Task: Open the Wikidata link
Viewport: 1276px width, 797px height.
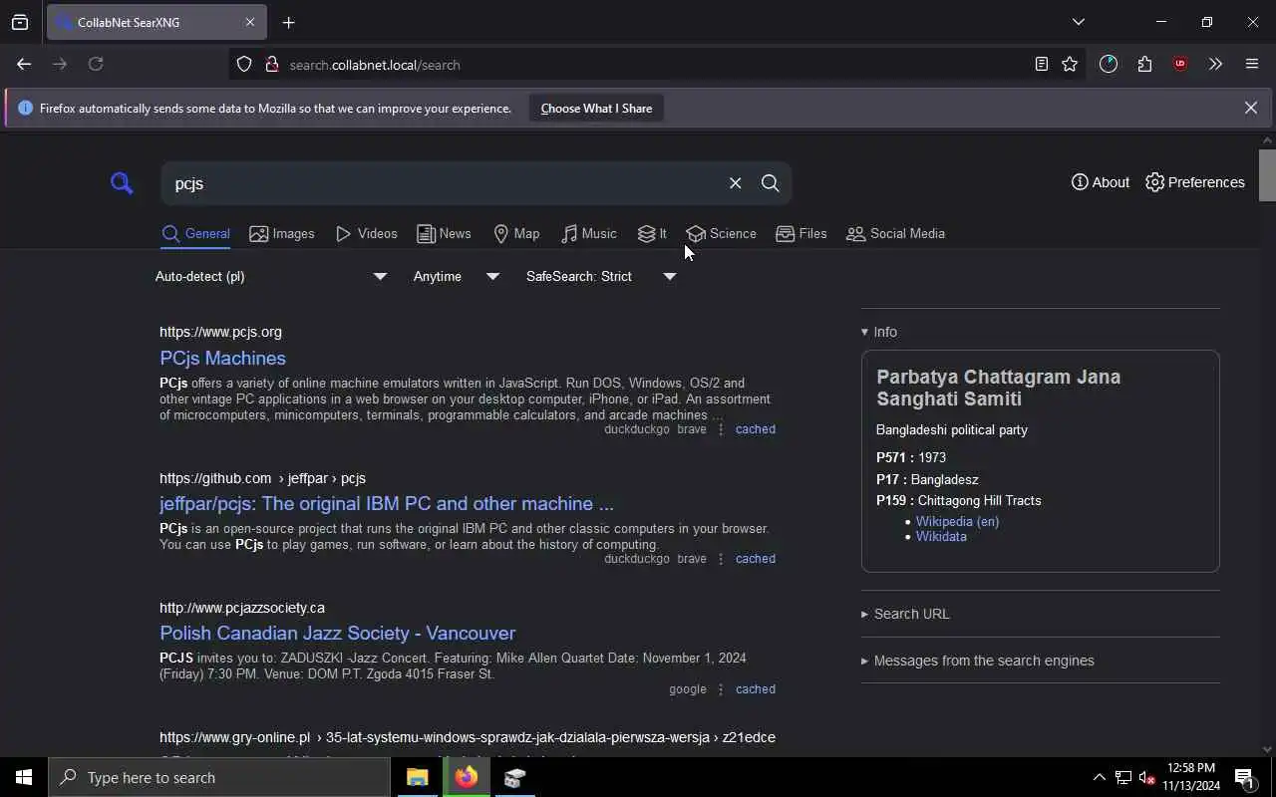Action: tap(941, 536)
